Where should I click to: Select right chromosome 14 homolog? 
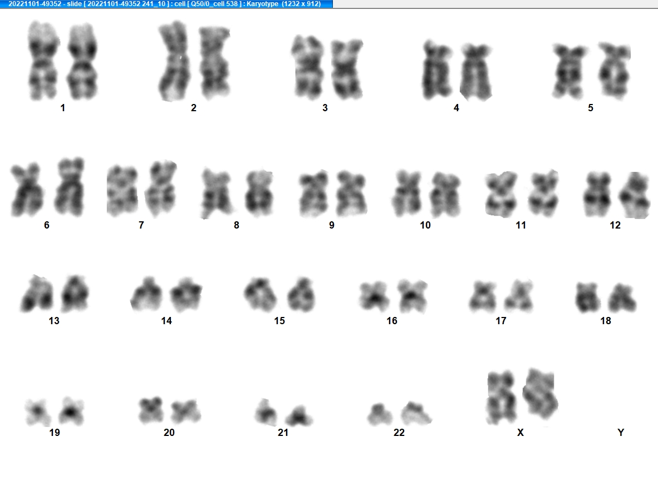(186, 294)
